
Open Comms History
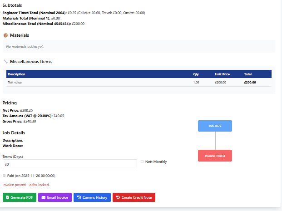click(x=92, y=197)
